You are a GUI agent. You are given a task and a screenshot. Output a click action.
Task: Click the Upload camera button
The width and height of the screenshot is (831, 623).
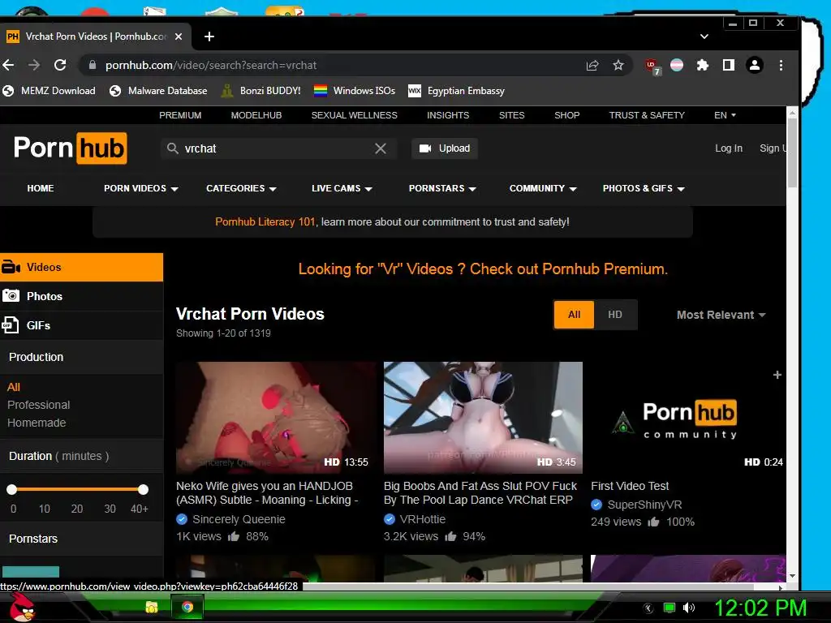445,148
